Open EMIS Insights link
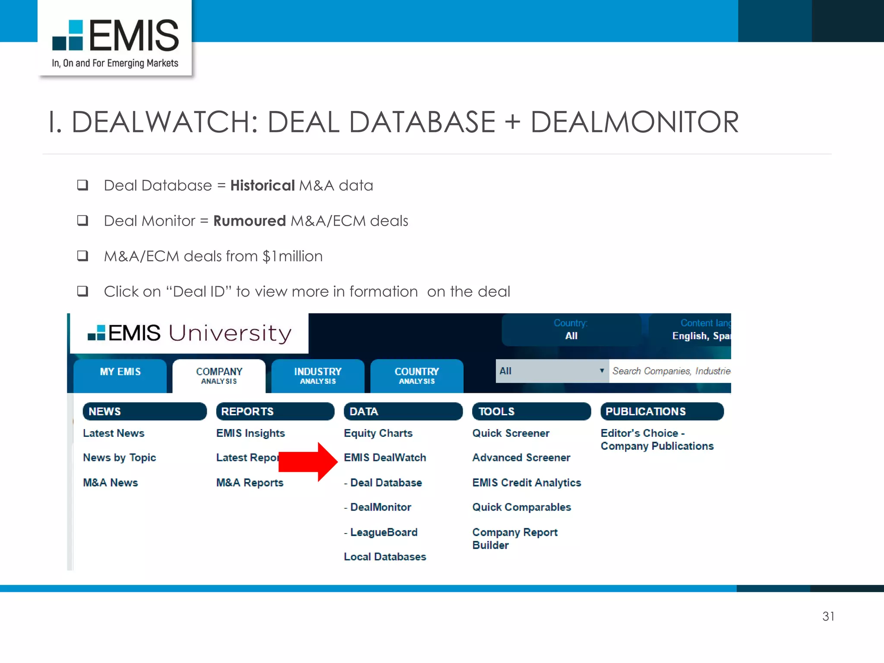 click(251, 433)
